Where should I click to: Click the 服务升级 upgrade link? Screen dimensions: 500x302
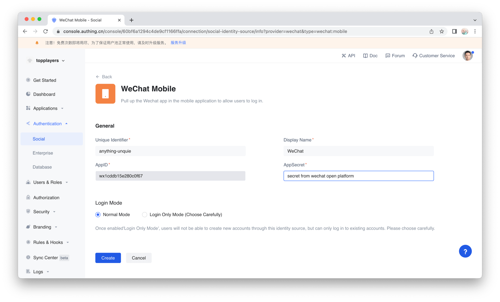click(x=178, y=43)
